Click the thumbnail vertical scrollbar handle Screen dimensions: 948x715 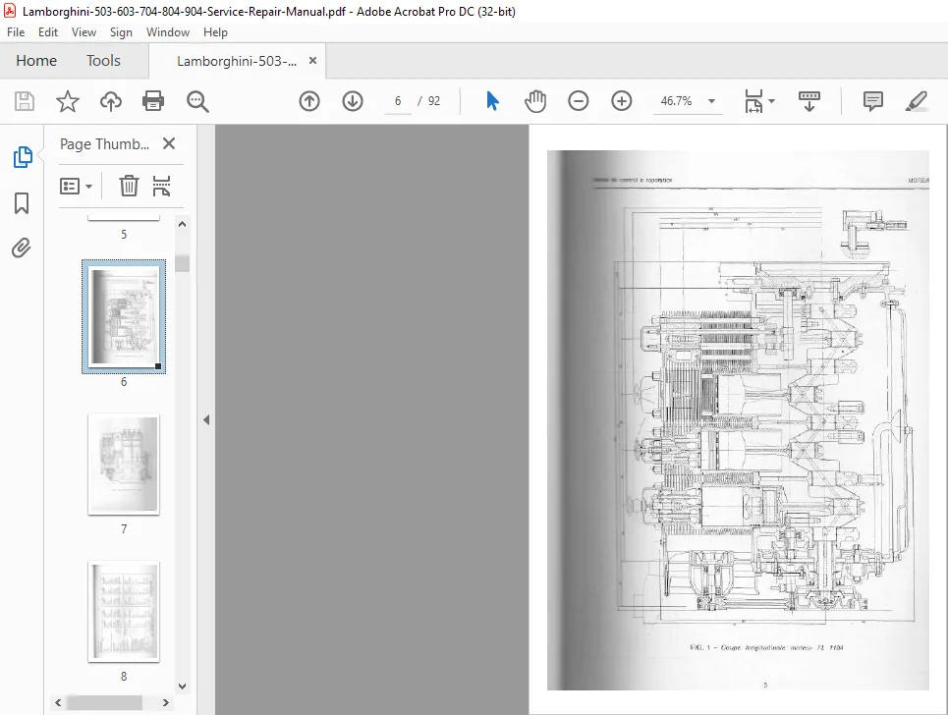click(x=182, y=263)
